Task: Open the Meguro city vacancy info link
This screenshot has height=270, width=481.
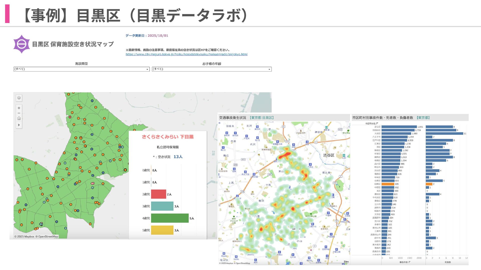Action: (186, 54)
